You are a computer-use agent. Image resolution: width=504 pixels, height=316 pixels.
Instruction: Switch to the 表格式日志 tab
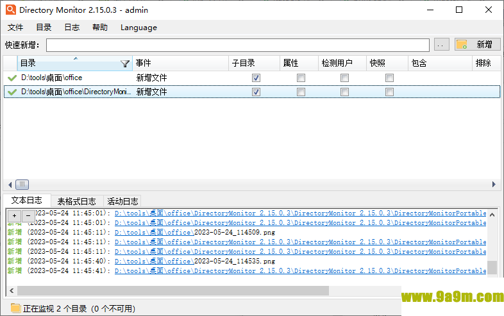tap(76, 201)
